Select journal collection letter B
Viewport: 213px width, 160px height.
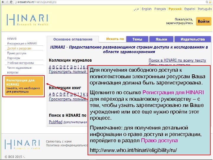[54, 67]
